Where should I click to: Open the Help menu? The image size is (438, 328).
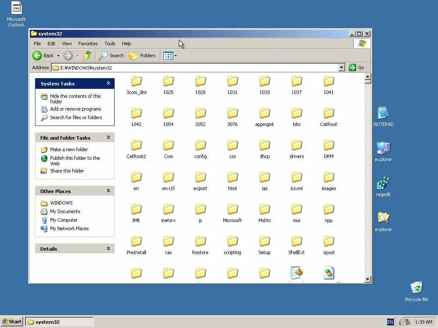pos(126,44)
